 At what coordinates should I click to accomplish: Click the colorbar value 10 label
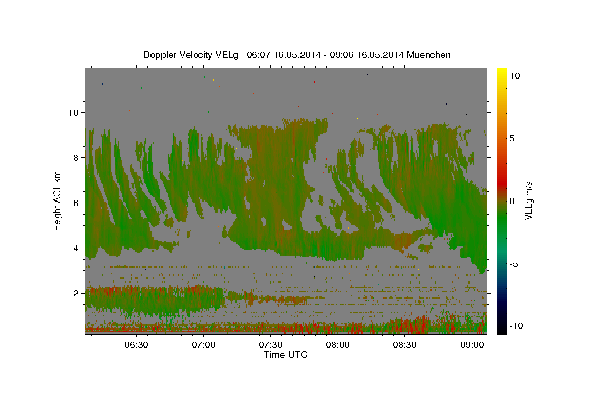pos(514,75)
